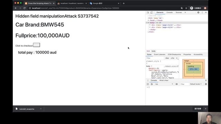
Task: Show more DevTools tabs chevron
Action: coord(185,12)
